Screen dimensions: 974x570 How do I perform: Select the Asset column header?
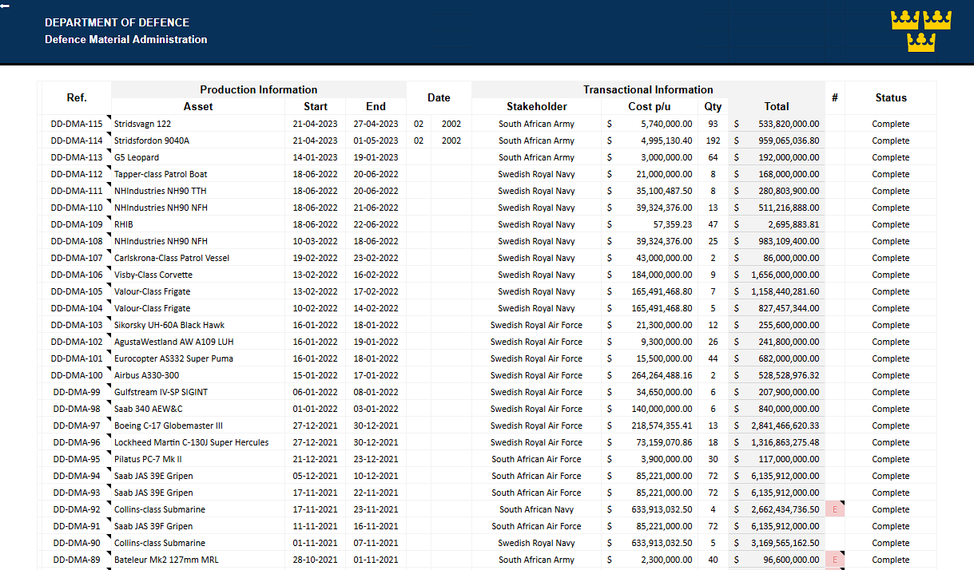[x=198, y=106]
